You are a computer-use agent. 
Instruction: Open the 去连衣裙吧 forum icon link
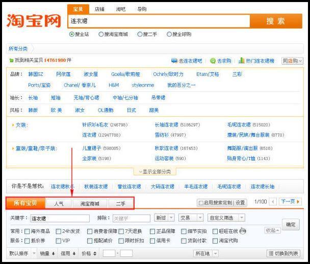point(174,61)
